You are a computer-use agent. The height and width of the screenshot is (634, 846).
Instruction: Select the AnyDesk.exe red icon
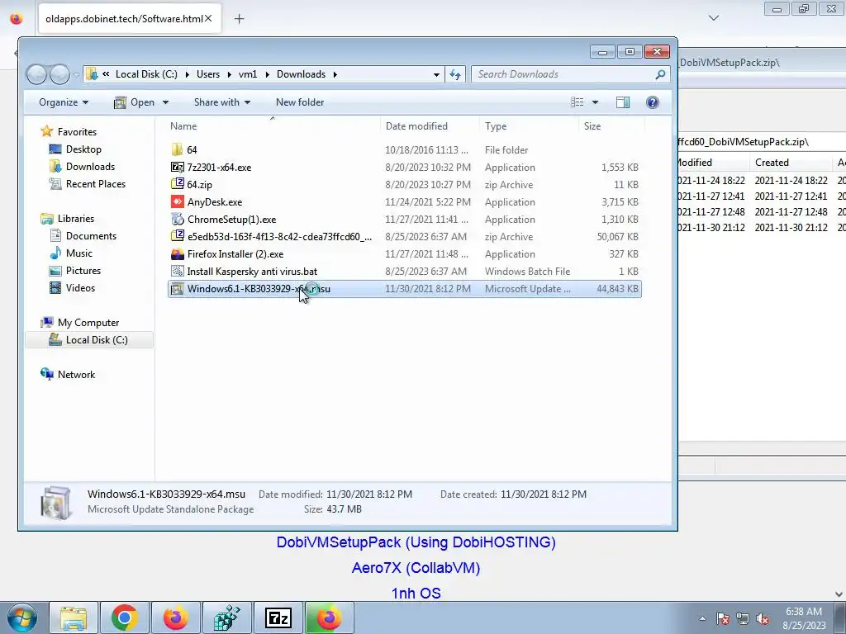(177, 201)
